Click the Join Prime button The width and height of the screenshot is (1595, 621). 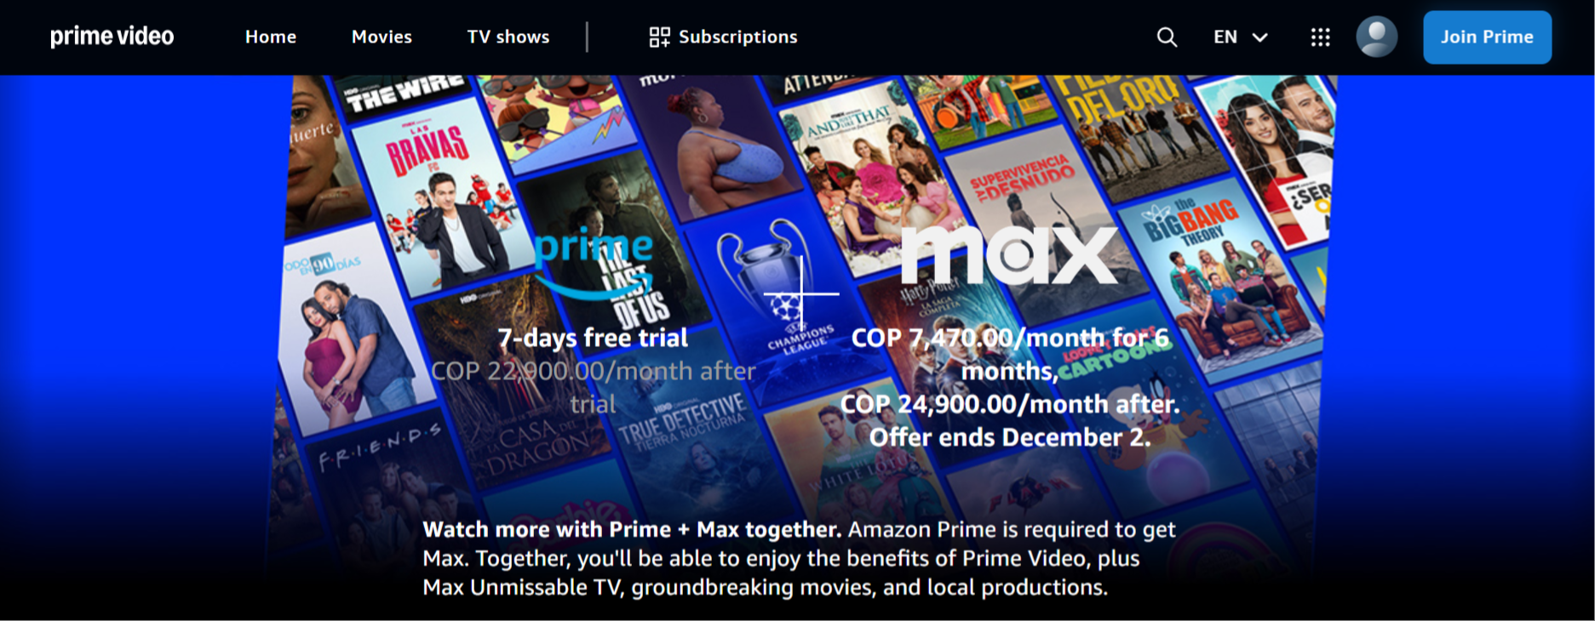[1487, 37]
